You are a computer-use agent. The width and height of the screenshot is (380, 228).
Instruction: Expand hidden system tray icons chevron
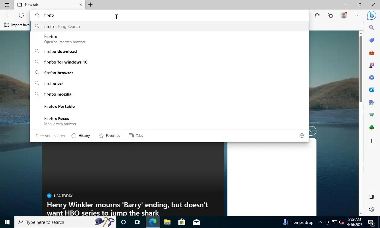(320, 222)
